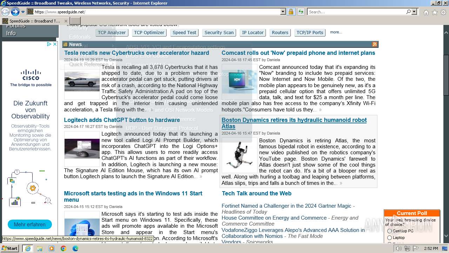The height and width of the screenshot is (253, 449).
Task: Click the Atlas robot article thumbnail
Action: 240,155
